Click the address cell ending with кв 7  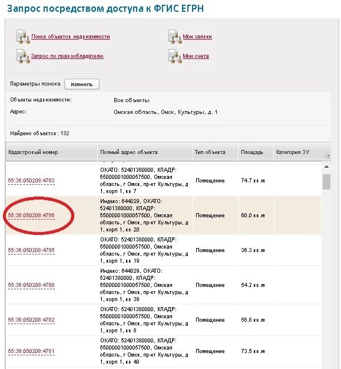(144, 181)
